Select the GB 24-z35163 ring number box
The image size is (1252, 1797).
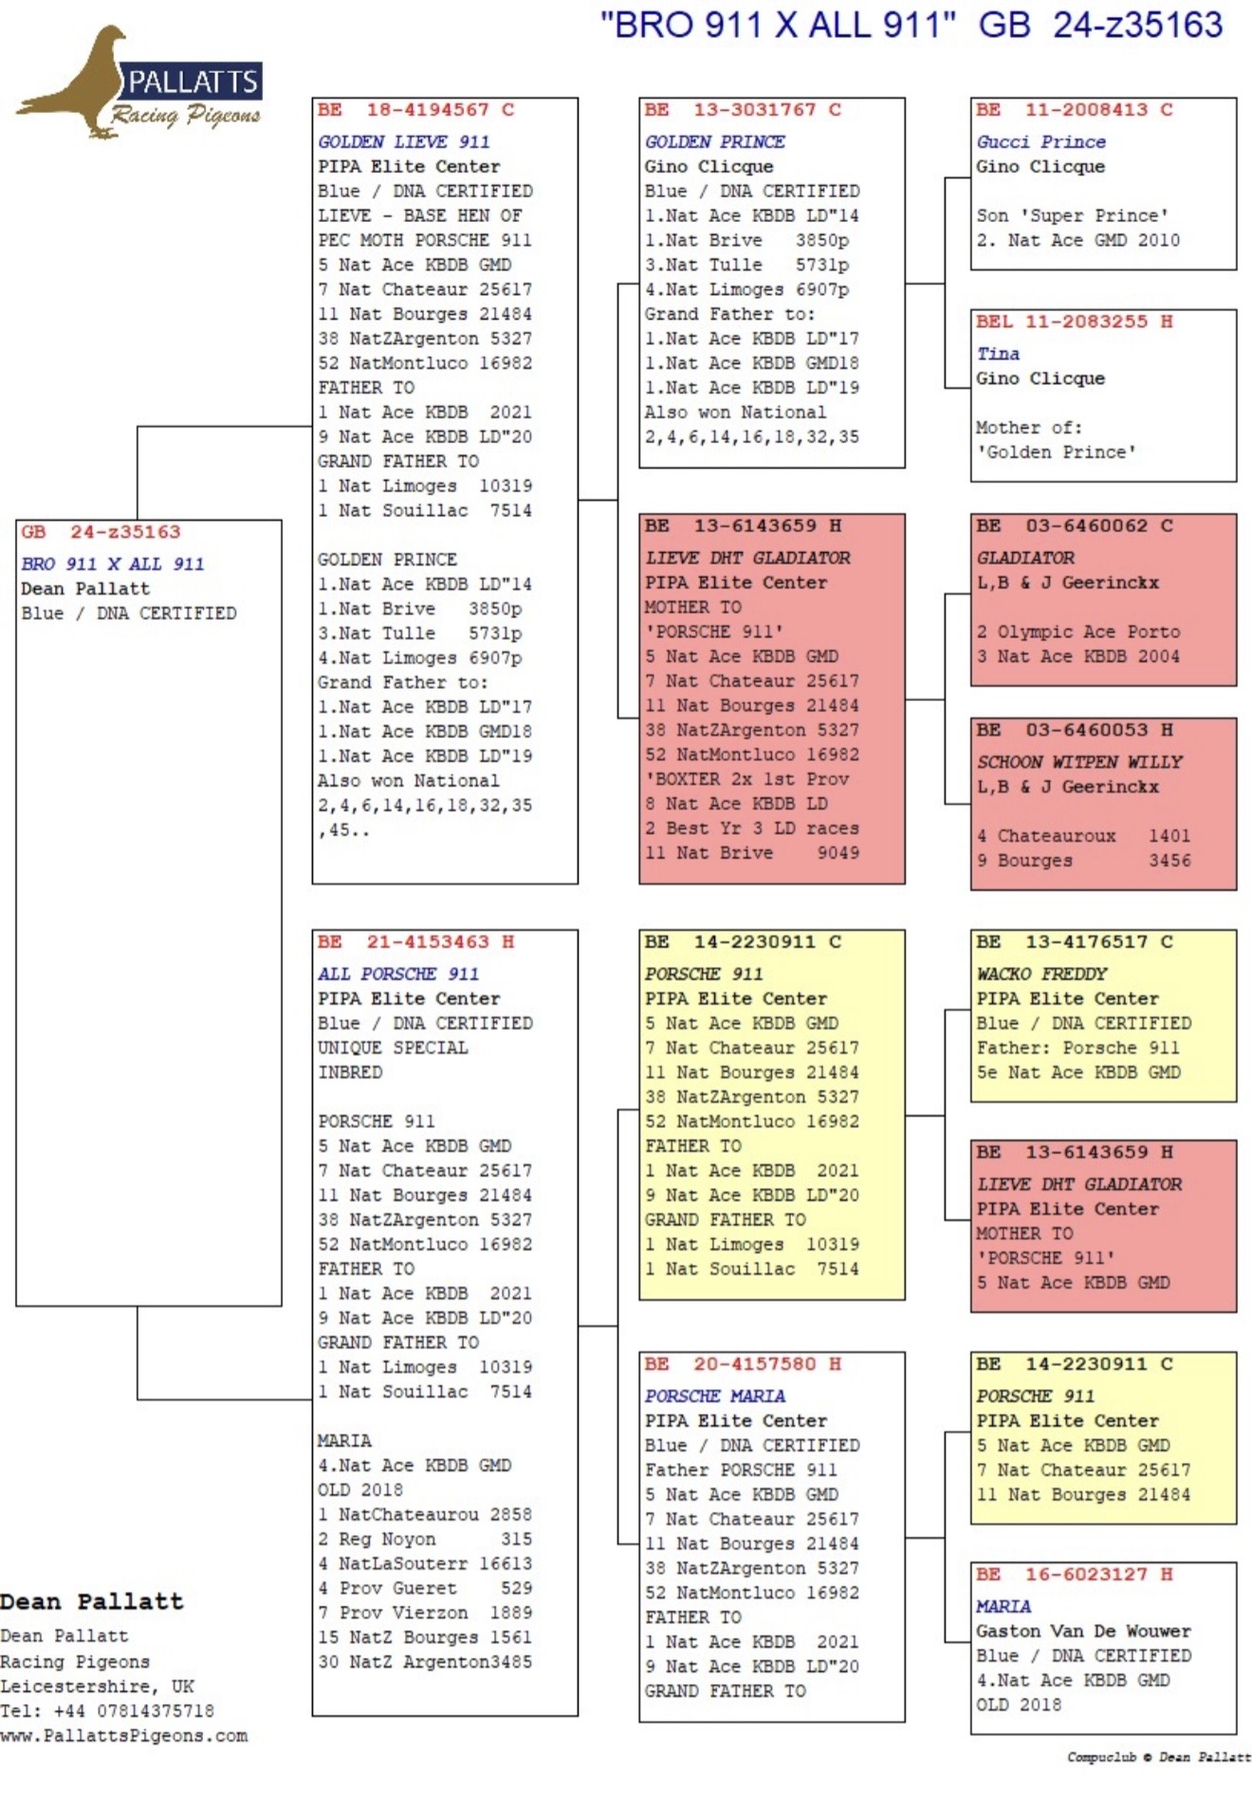tap(149, 913)
